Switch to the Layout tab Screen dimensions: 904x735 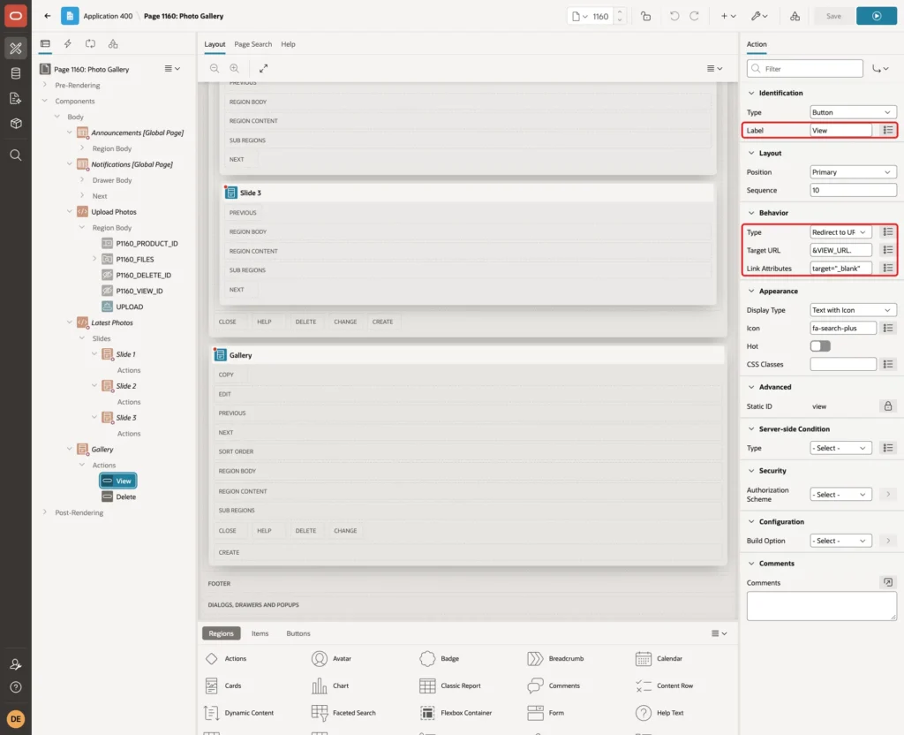[215, 44]
